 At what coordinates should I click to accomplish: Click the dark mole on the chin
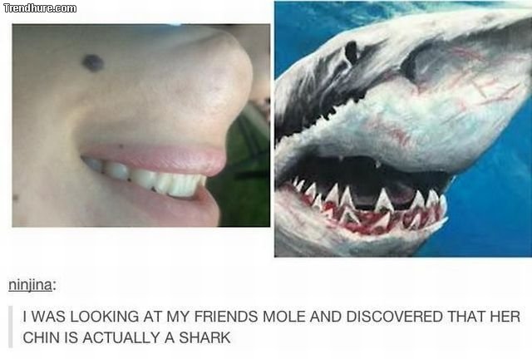[x=92, y=63]
